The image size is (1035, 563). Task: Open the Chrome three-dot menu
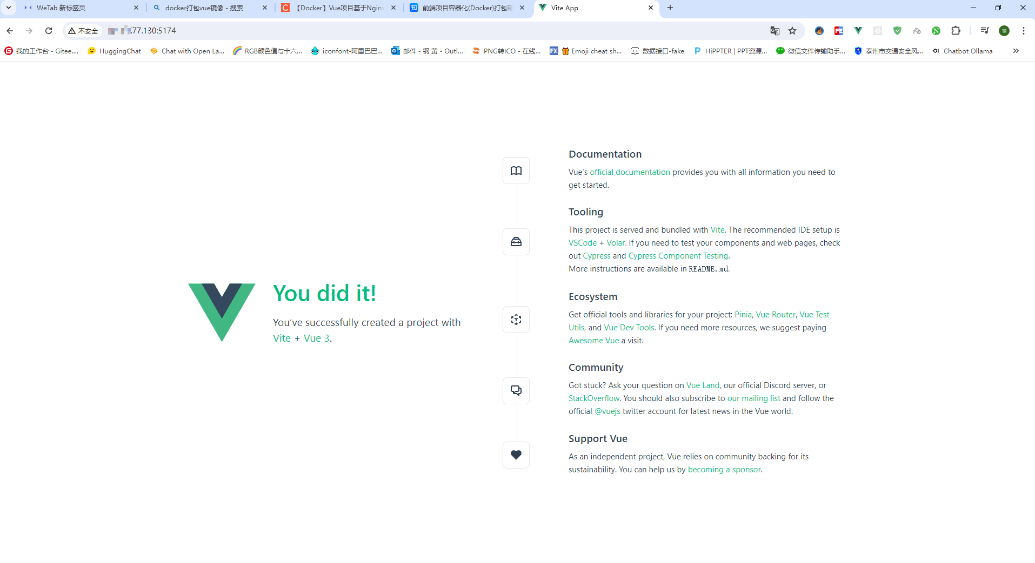click(1024, 31)
